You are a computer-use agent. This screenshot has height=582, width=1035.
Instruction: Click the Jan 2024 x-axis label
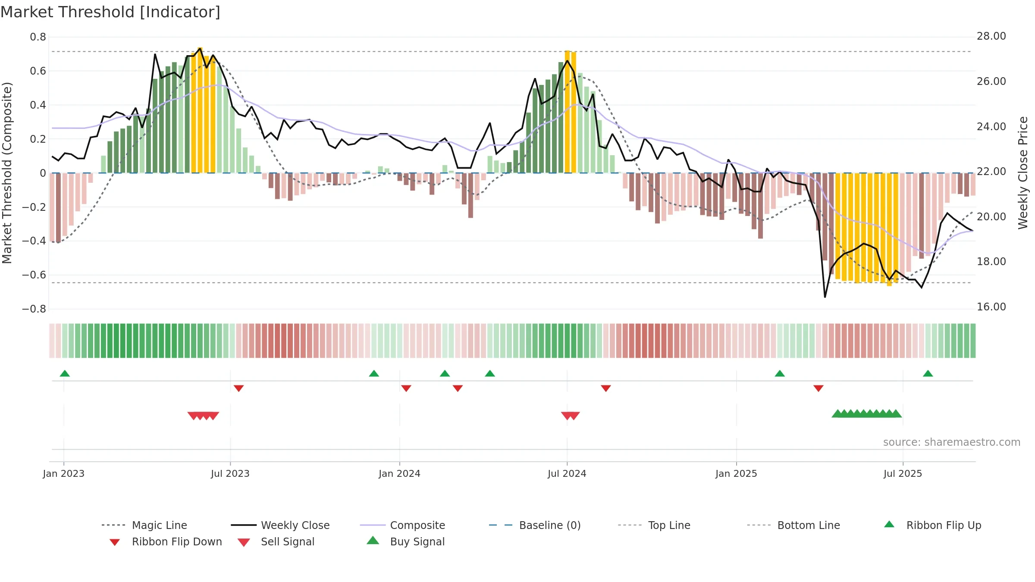[400, 474]
